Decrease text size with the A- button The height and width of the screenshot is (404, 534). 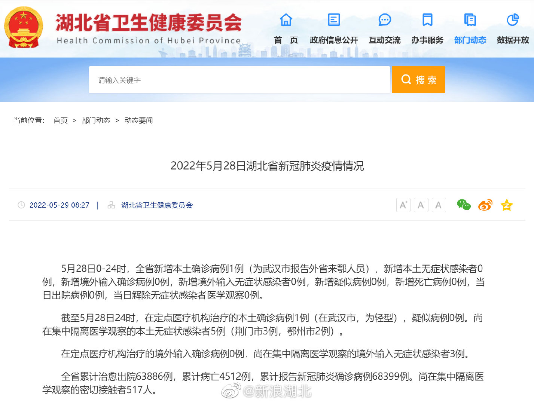click(x=421, y=205)
